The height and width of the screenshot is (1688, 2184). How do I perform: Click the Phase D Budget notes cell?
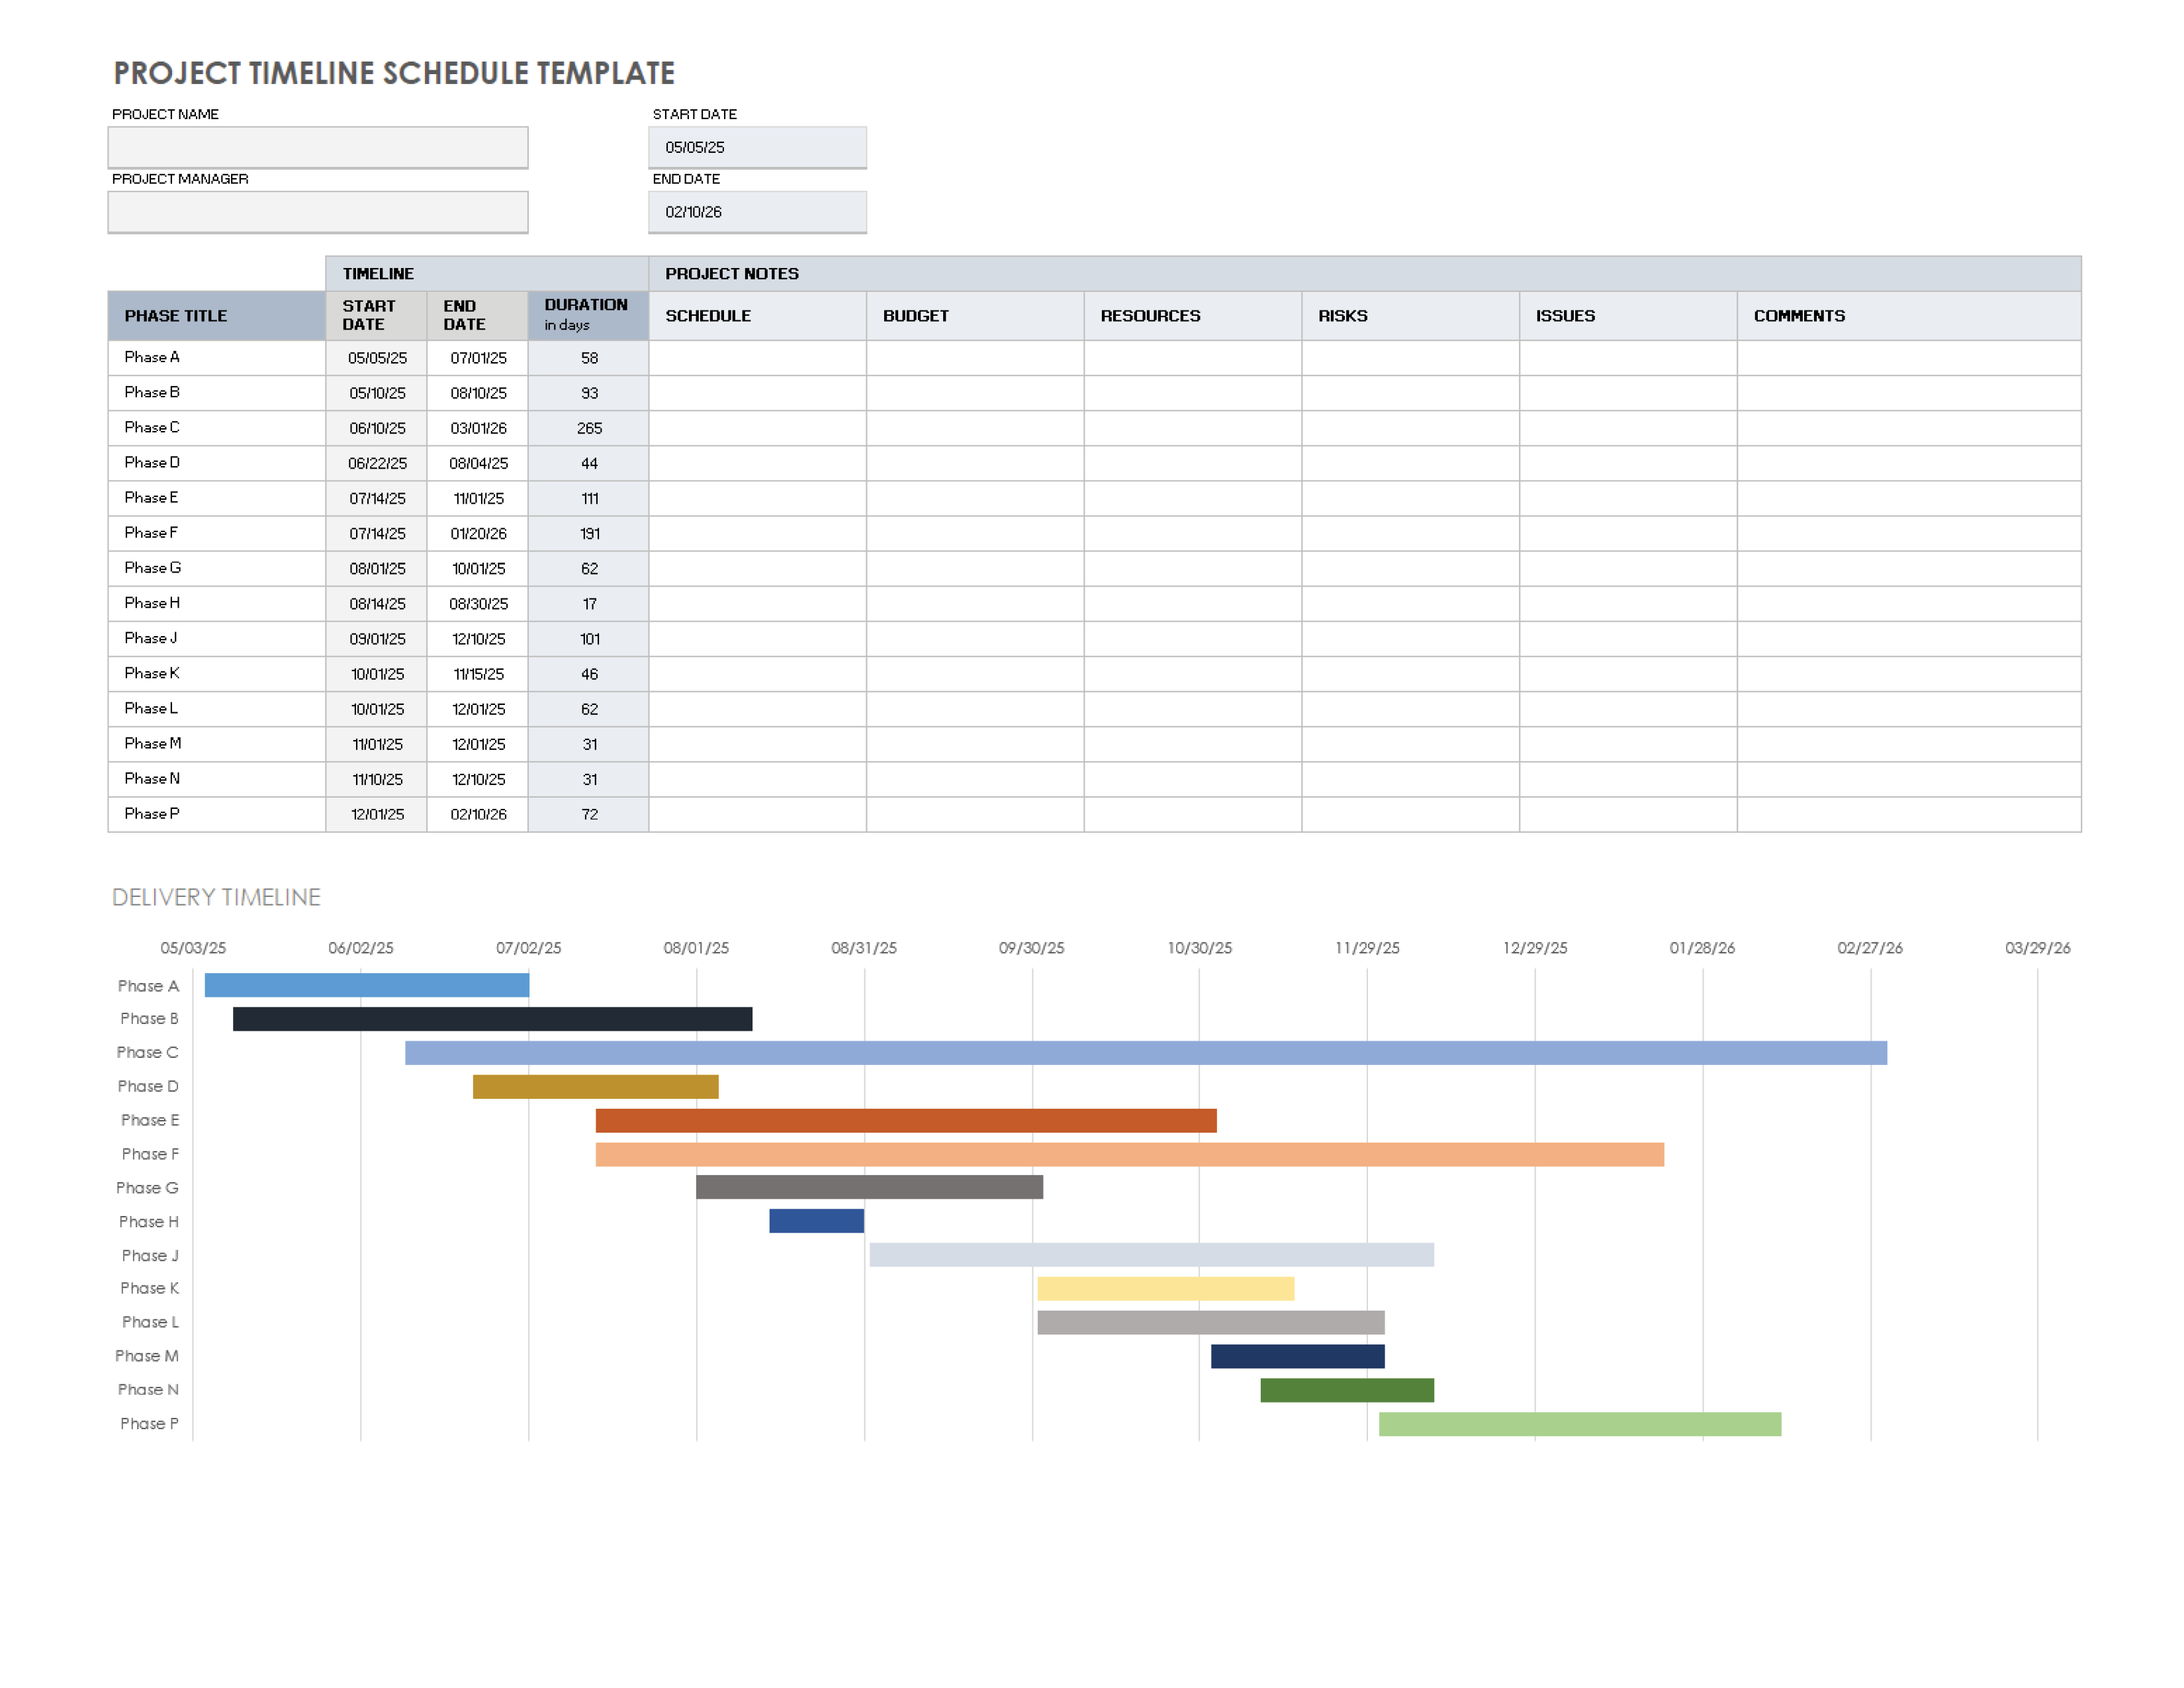point(975,463)
